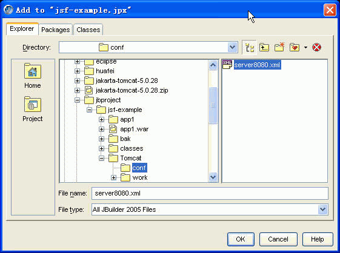Switch to the Classes tab

click(x=88, y=30)
